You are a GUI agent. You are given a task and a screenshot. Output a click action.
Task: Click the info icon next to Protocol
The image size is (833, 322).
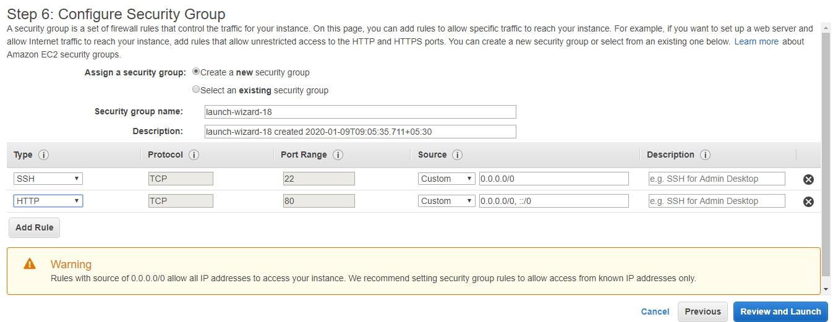click(194, 155)
